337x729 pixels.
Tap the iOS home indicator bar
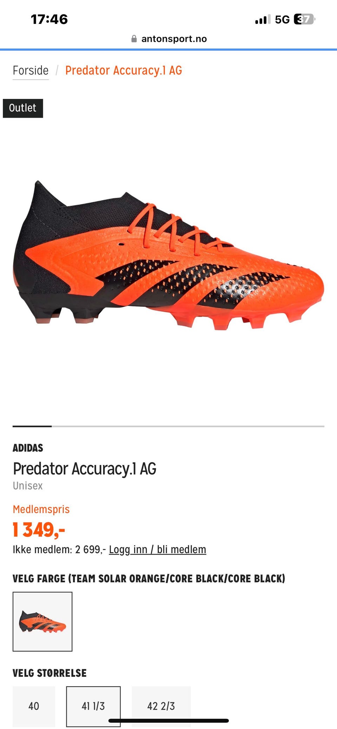click(168, 721)
